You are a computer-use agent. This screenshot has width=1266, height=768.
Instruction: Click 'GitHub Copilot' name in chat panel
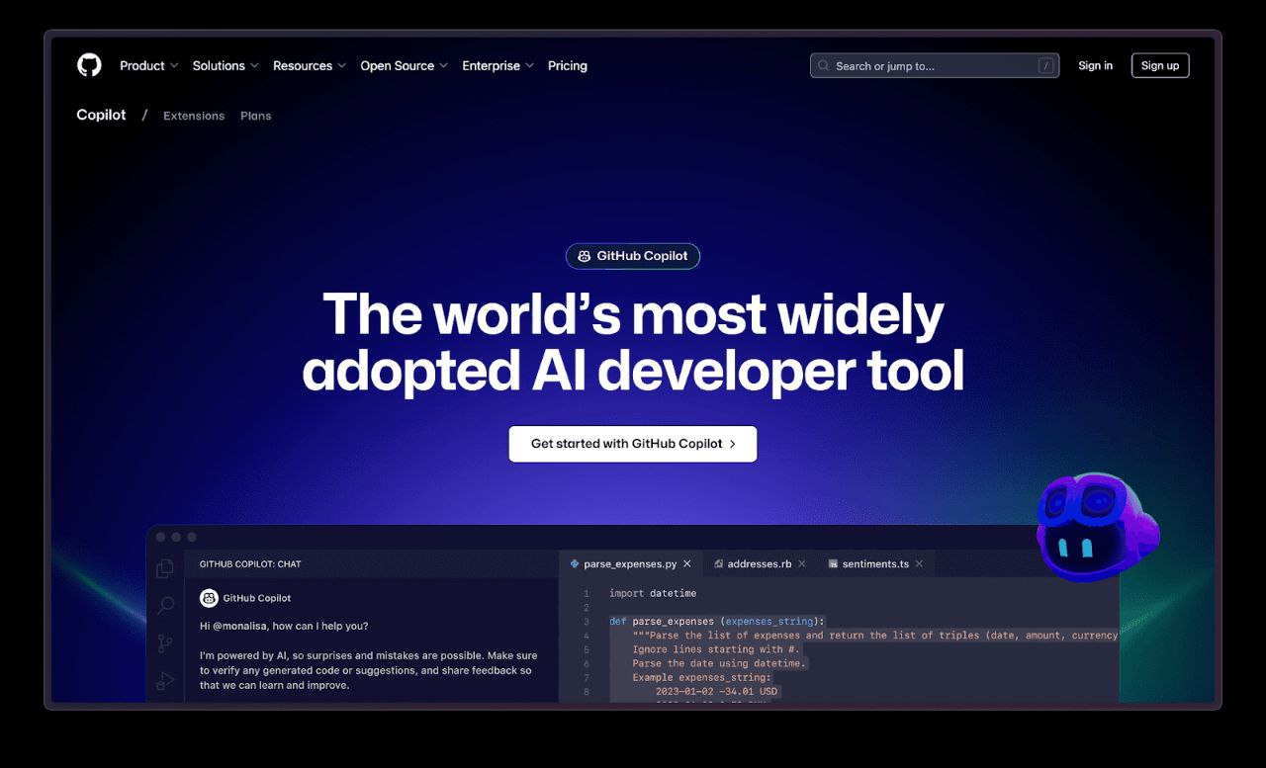[x=257, y=598]
